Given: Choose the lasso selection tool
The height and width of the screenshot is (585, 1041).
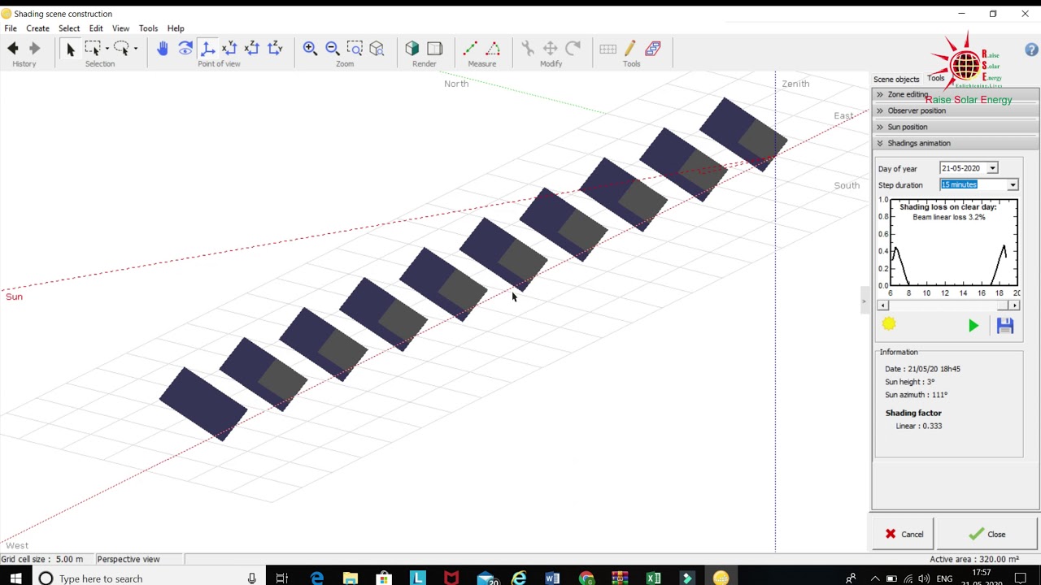Looking at the screenshot, I should point(121,49).
